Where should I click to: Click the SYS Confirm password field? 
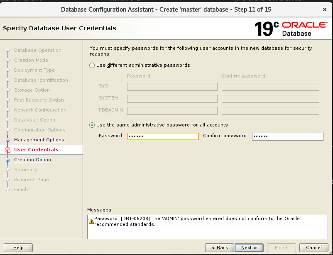[x=270, y=87]
